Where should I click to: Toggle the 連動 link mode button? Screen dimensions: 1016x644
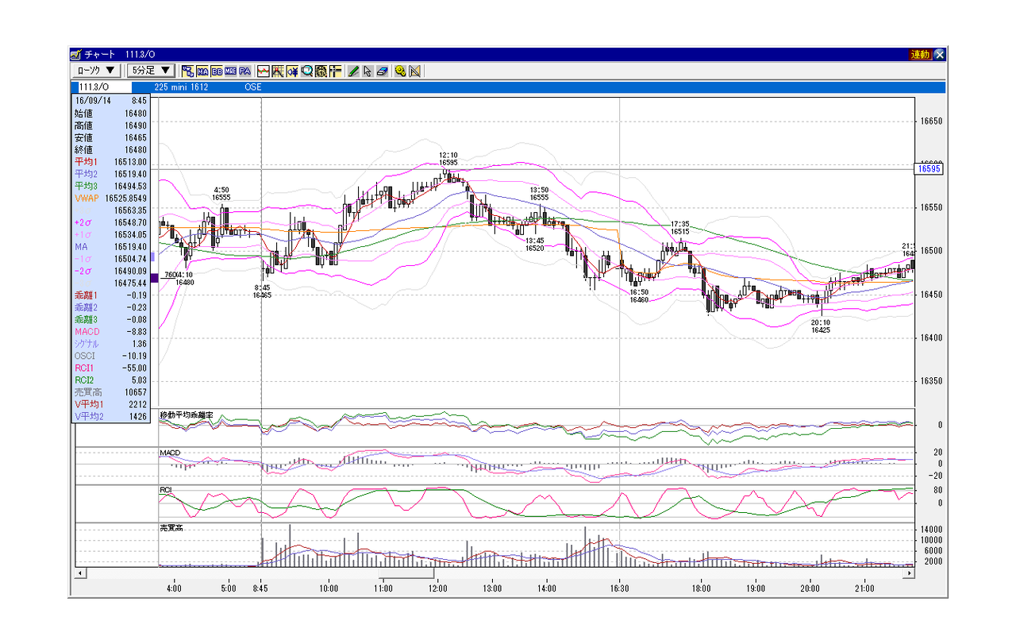pyautogui.click(x=920, y=55)
